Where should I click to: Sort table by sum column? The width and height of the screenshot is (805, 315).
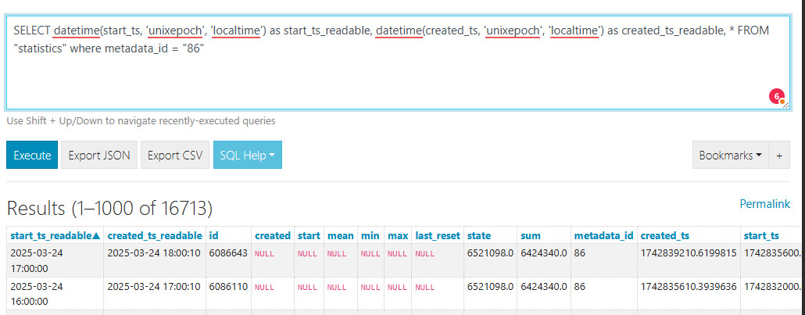click(529, 235)
